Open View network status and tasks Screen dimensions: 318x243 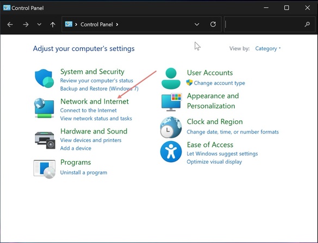(x=96, y=118)
